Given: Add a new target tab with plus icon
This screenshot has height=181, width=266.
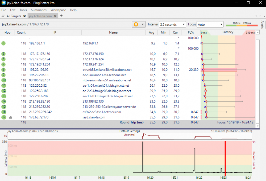Looking at the screenshot, I should (x=61, y=16).
